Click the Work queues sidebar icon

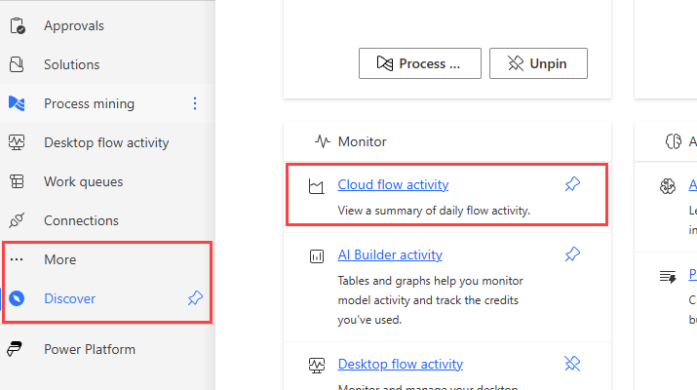[x=17, y=182]
